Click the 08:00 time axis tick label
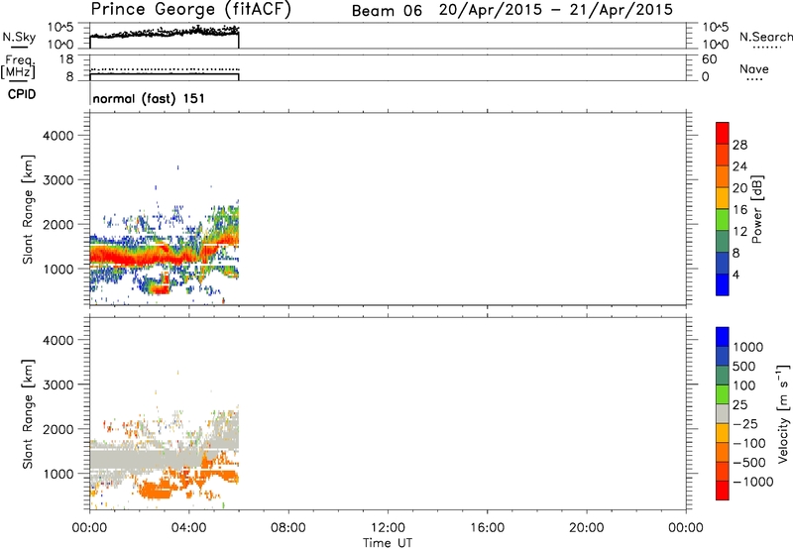Viewport: 793px width, 549px height. pos(287,528)
